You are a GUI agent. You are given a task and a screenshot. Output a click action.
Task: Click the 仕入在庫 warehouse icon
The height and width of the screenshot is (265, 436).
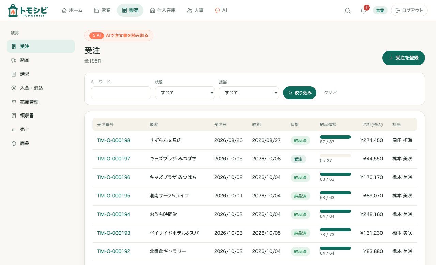tap(152, 11)
